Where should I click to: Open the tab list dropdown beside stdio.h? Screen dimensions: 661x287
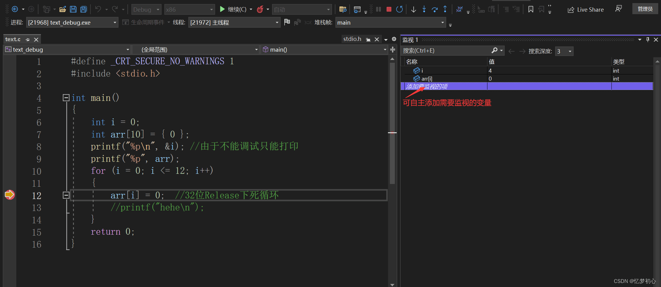tap(386, 39)
